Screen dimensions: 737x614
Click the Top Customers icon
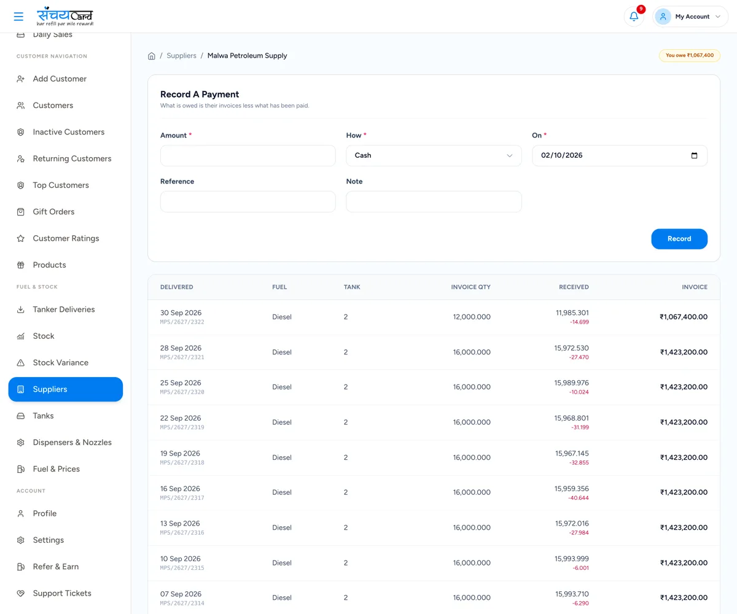pyautogui.click(x=20, y=185)
